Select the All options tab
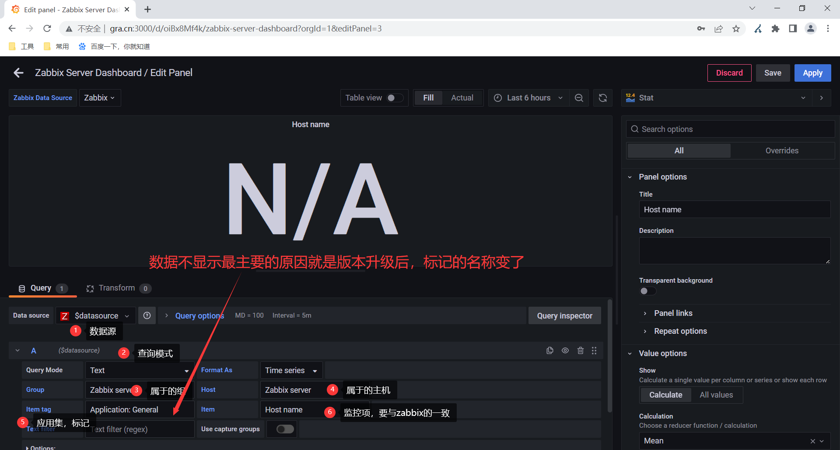Viewport: 840px width, 450px height. pos(679,151)
